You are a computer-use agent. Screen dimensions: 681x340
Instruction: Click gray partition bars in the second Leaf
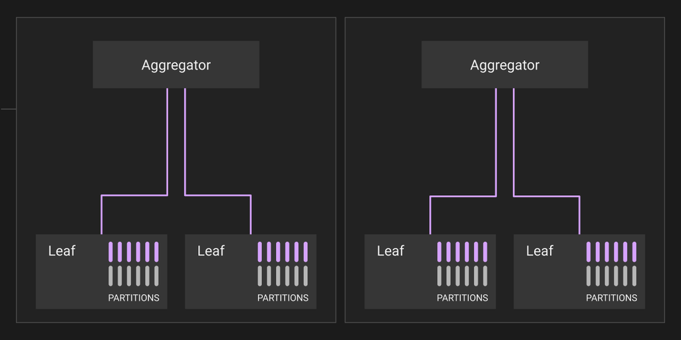pos(283,276)
